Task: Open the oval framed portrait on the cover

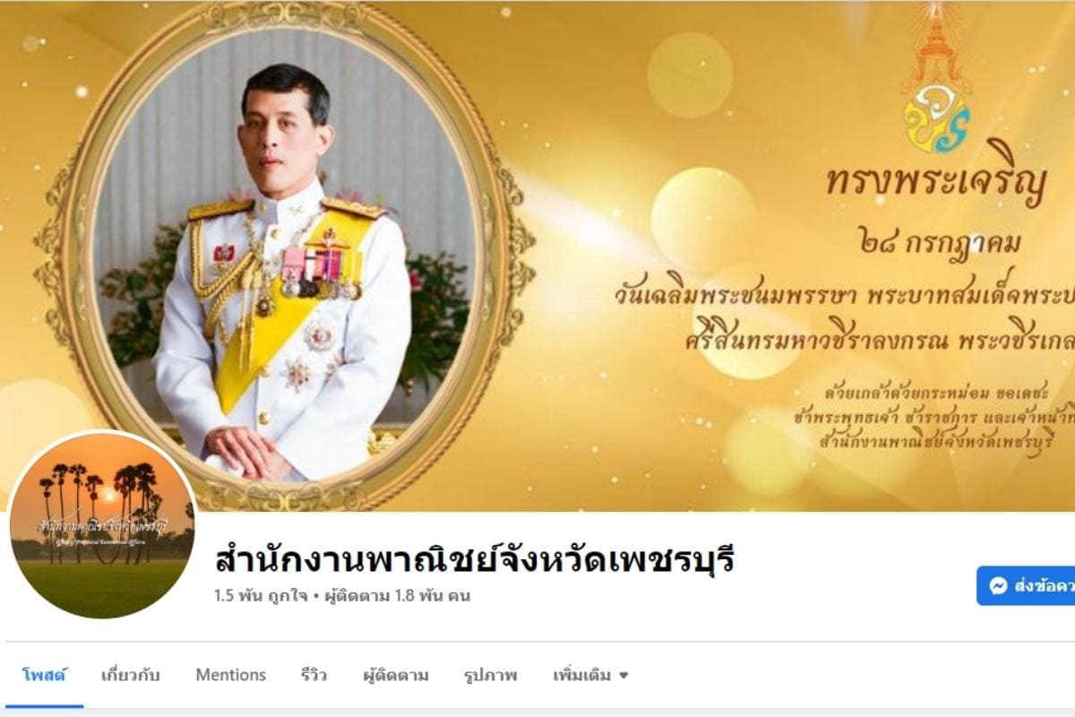Action: (x=285, y=254)
